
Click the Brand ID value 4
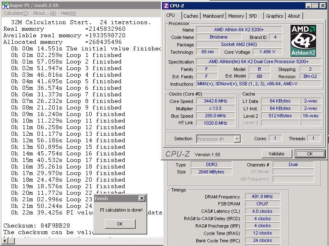point(275,37)
